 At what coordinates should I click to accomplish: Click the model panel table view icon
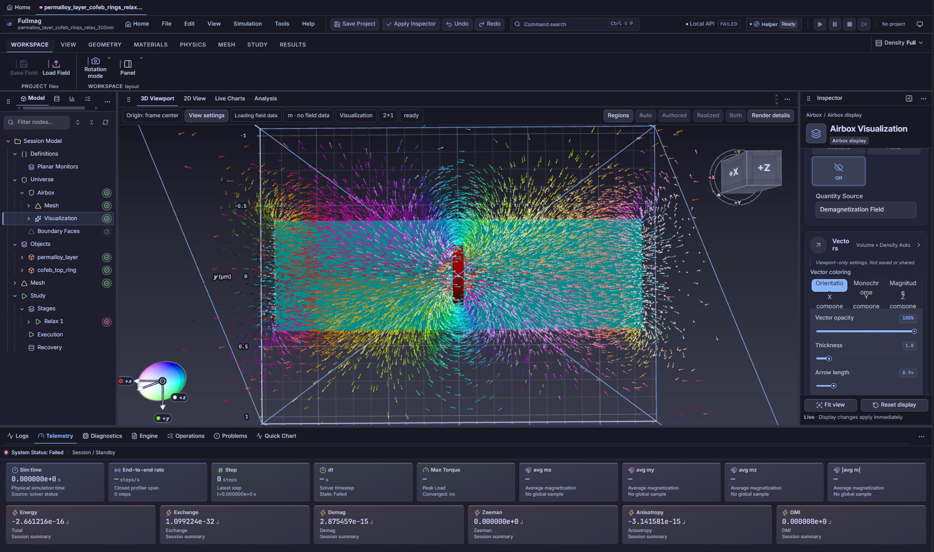(57, 99)
